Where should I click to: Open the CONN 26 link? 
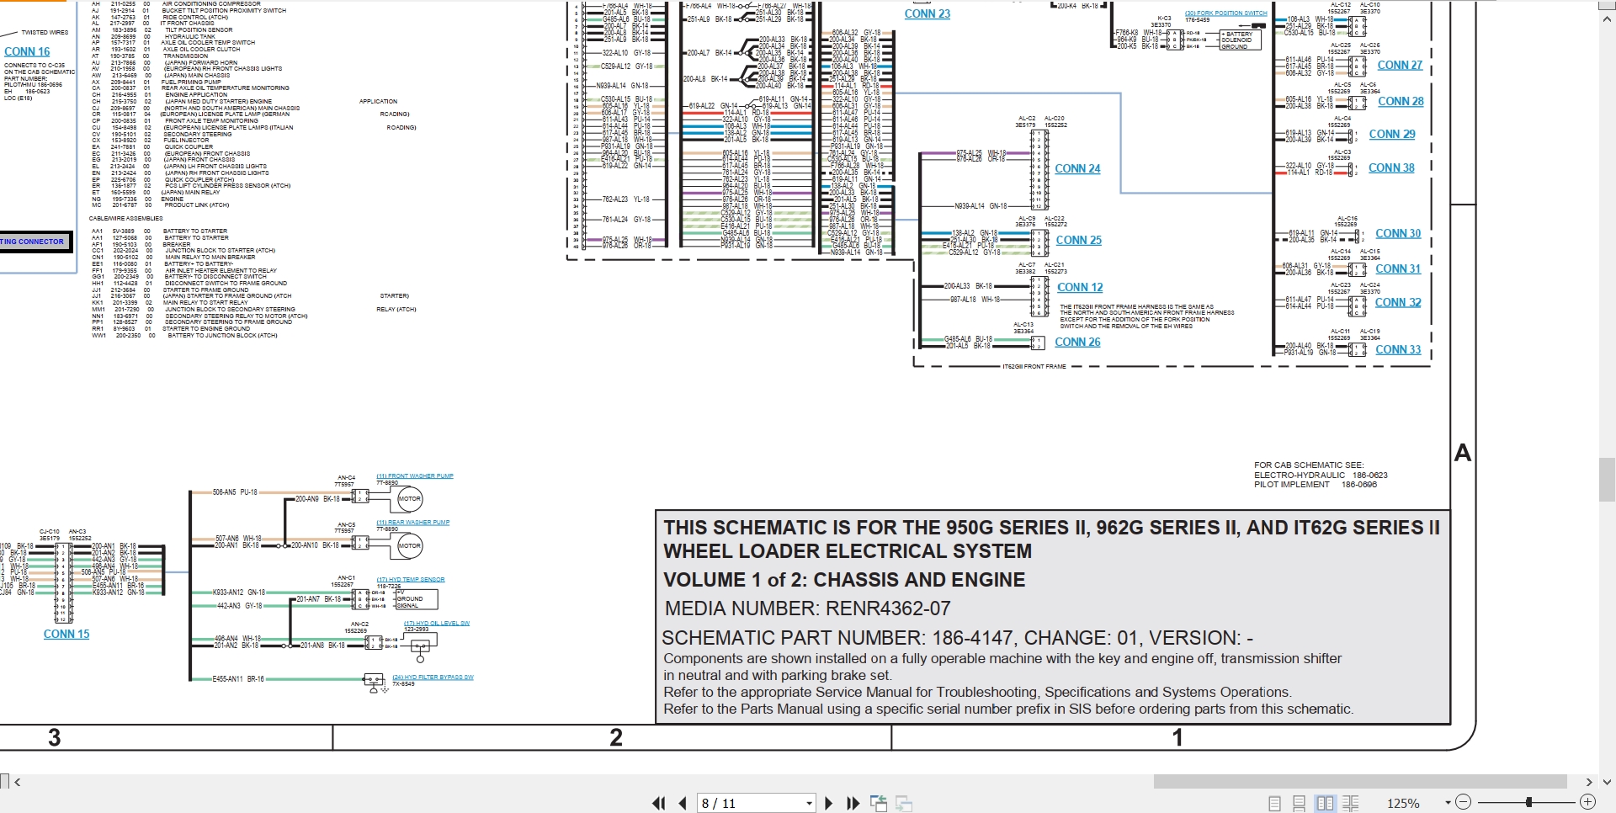coord(1078,342)
